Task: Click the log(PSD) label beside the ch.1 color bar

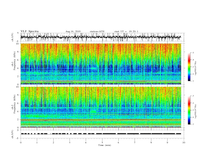Action: pyautogui.click(x=196, y=68)
